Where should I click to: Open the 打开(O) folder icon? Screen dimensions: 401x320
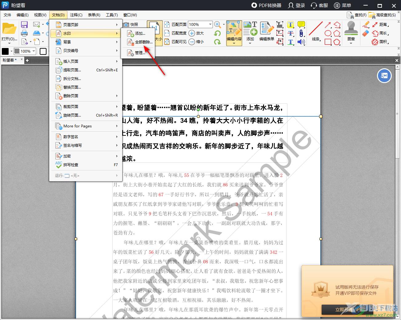tap(9, 29)
